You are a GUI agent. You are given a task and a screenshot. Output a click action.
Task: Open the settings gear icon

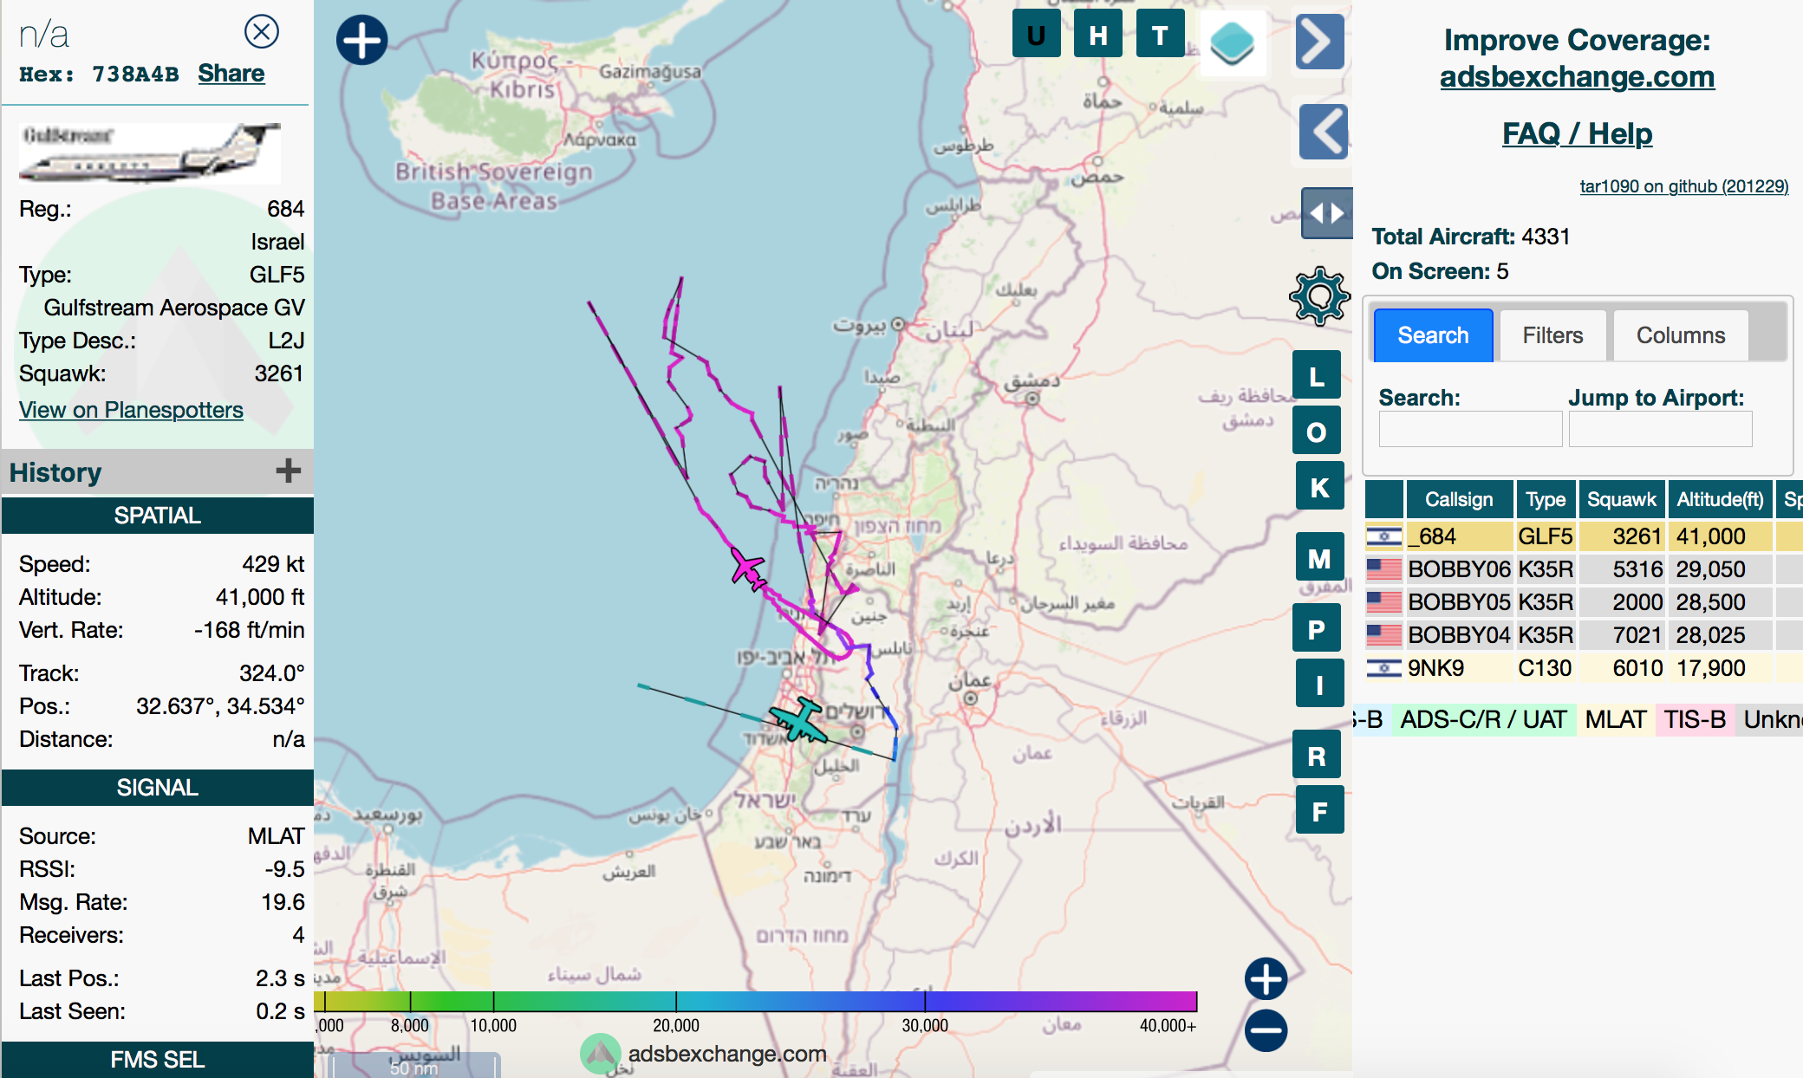[1319, 296]
